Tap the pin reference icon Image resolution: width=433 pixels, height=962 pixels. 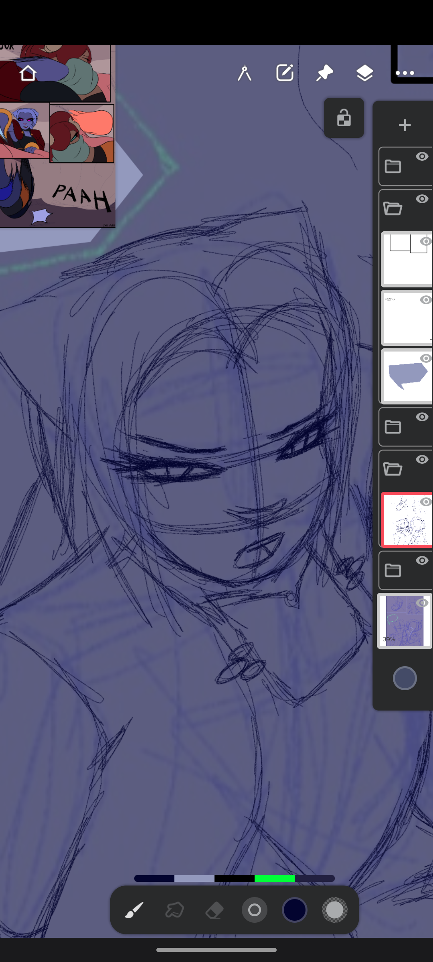coord(324,73)
